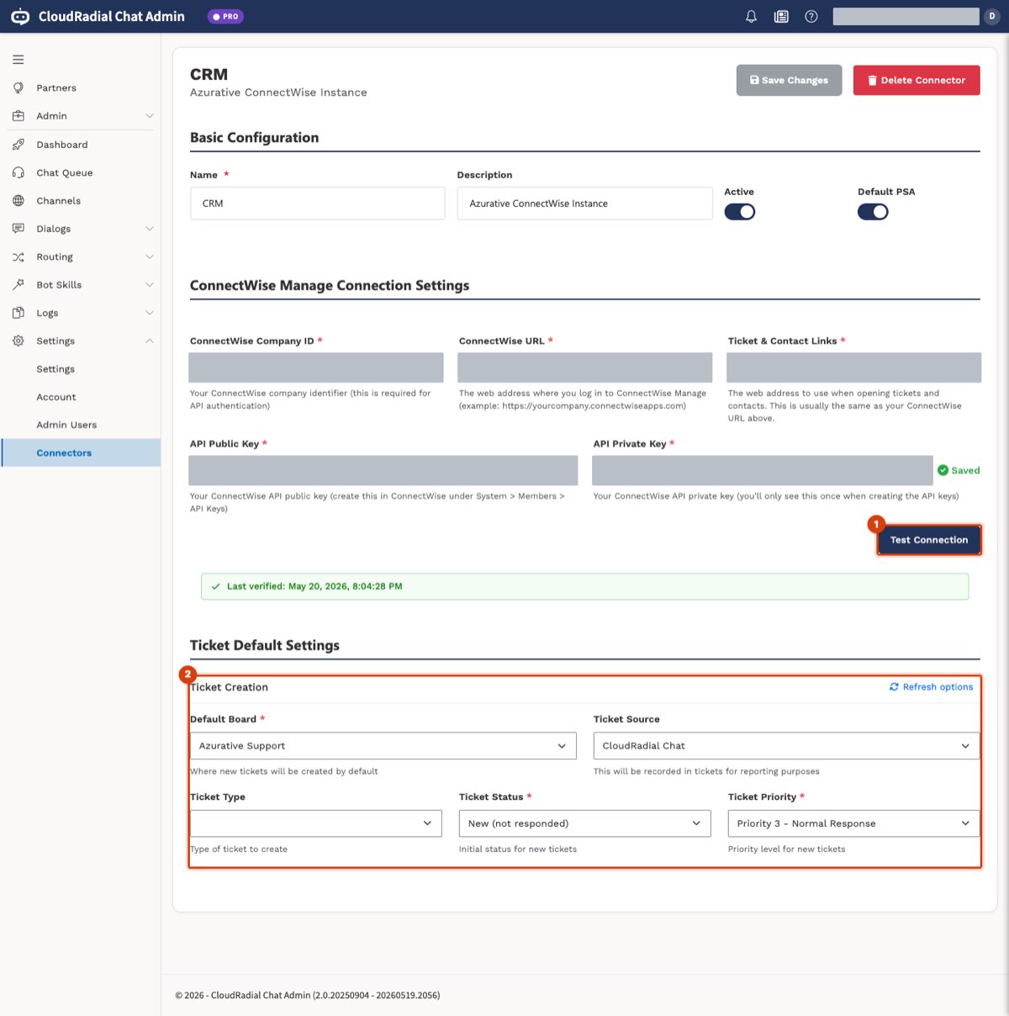Go to Partners in sidebar
This screenshot has width=1009, height=1016.
[56, 87]
